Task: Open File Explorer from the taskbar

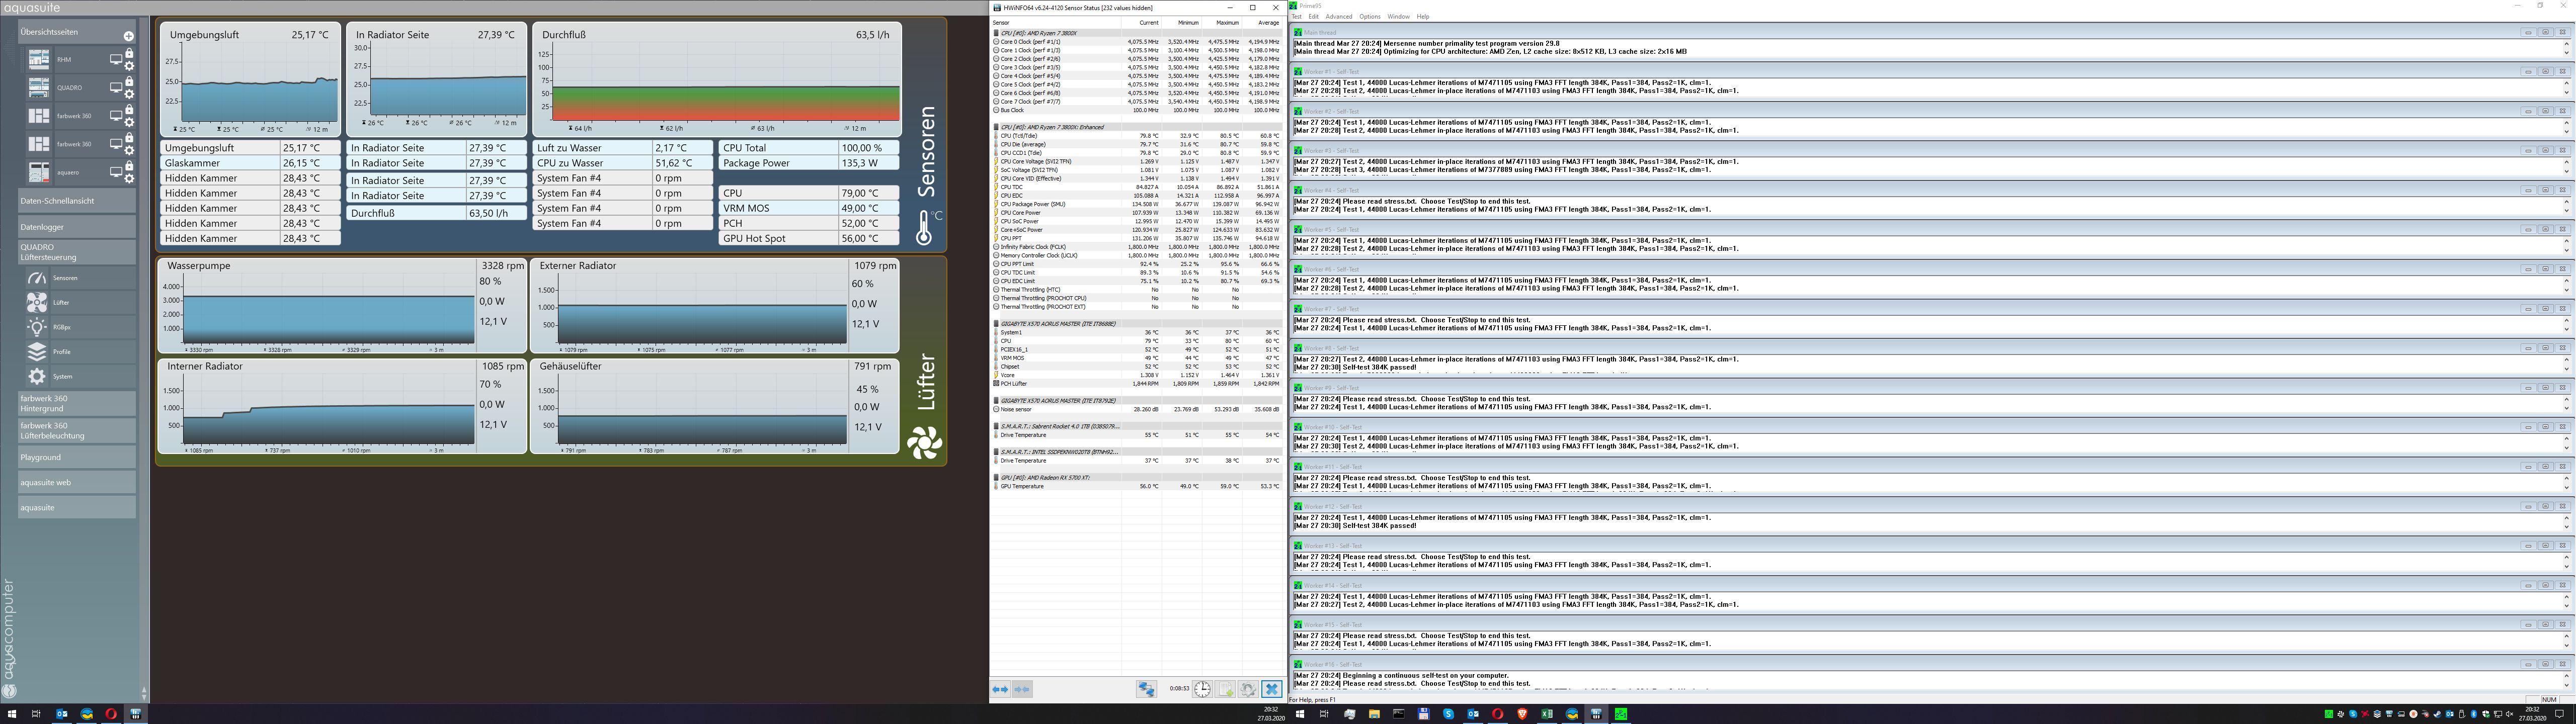Action: pos(1374,714)
